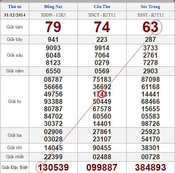Click the red-circled digit in 17431
This screenshot has width=175, height=173.
coord(102,94)
